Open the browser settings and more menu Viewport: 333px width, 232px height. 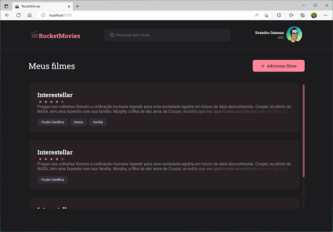tap(325, 15)
